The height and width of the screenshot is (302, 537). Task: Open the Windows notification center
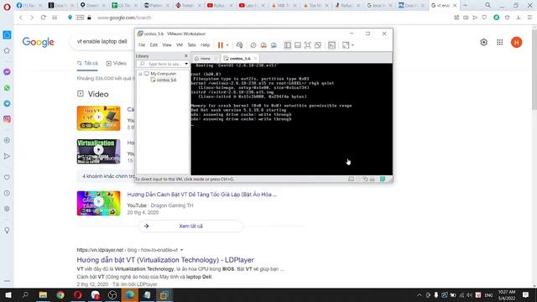pos(526,294)
